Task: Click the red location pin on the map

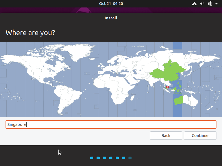Action: coord(168,87)
